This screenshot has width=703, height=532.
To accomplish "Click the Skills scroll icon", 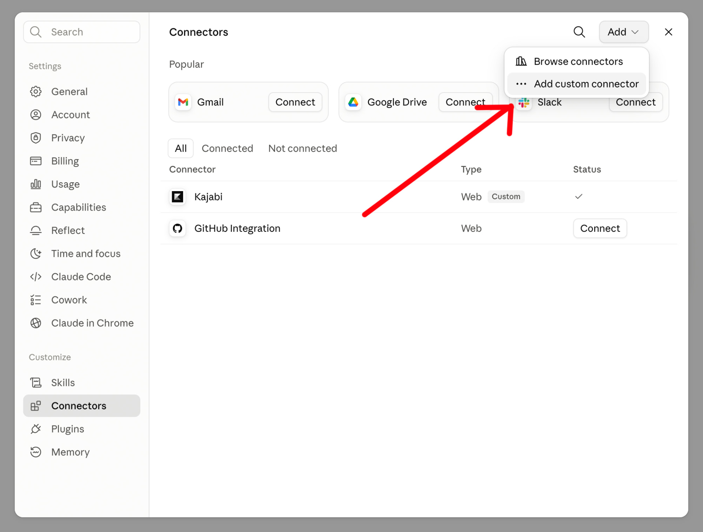I will 36,383.
